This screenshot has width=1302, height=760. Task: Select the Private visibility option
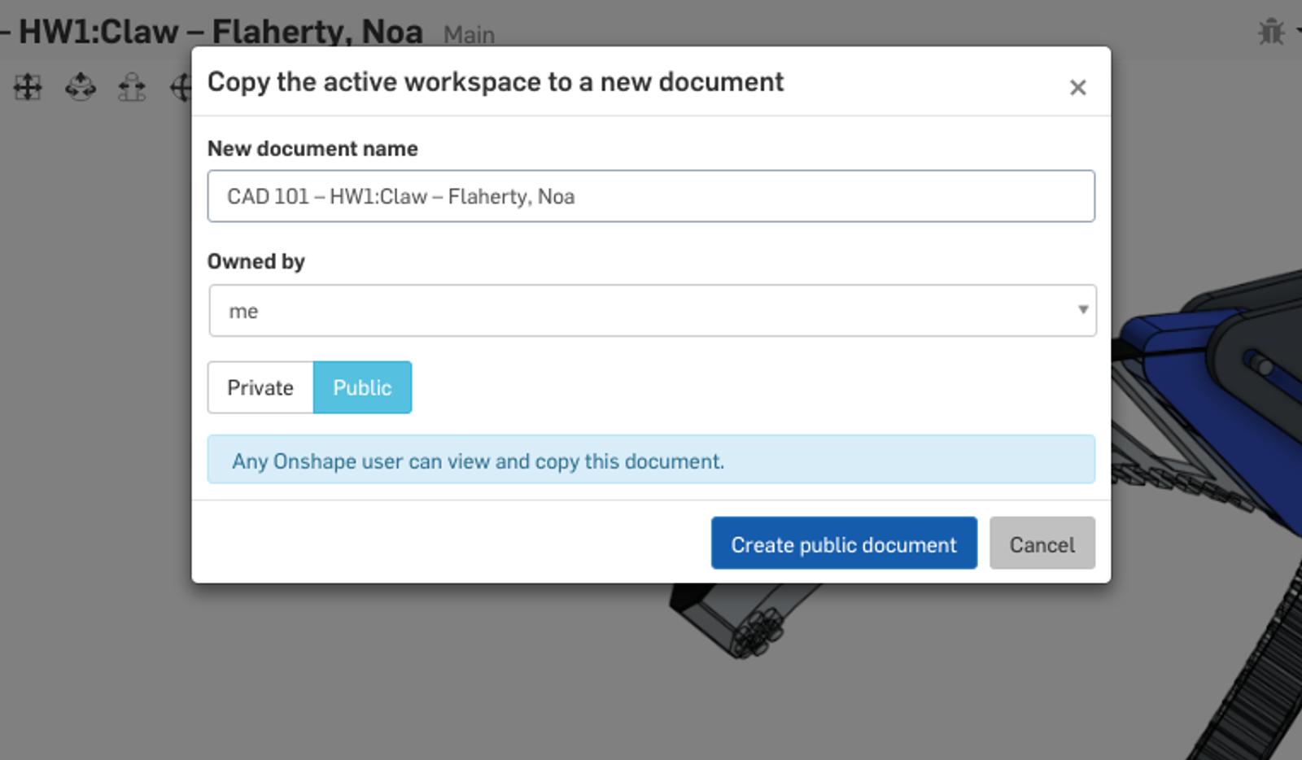coord(260,387)
